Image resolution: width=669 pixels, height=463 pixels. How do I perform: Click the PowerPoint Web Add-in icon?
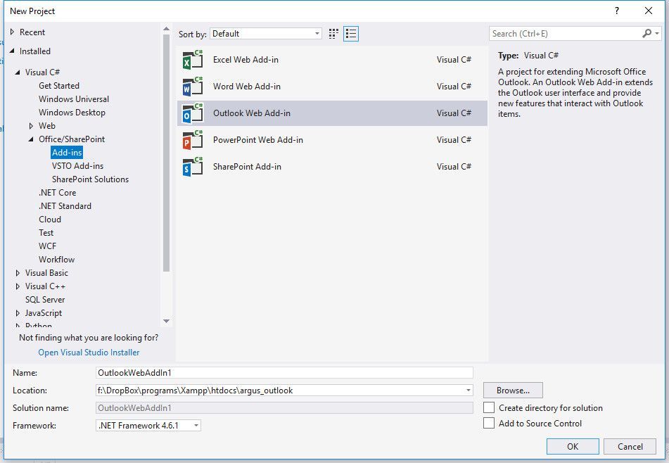click(x=193, y=140)
